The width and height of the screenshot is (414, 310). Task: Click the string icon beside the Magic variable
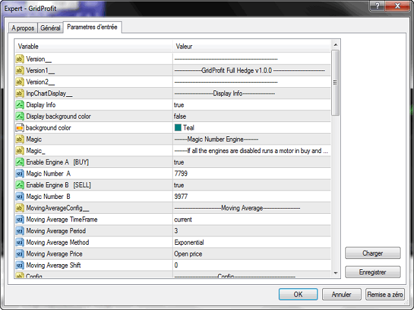click(20, 139)
